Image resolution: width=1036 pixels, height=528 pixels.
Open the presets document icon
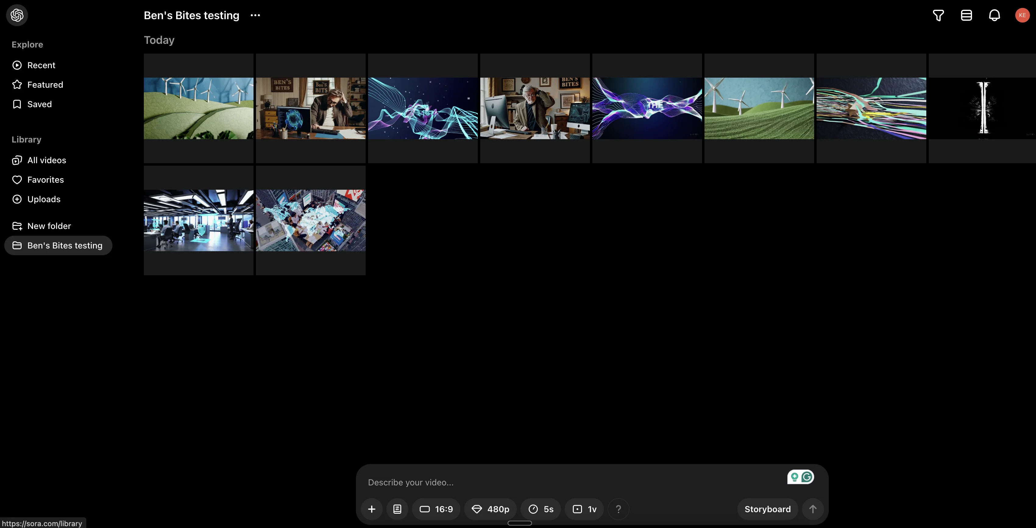397,509
